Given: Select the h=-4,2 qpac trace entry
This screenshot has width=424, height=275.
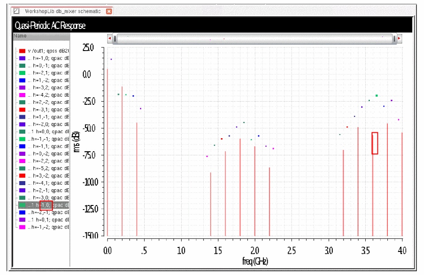Looking at the screenshot, I should (x=44, y=95).
